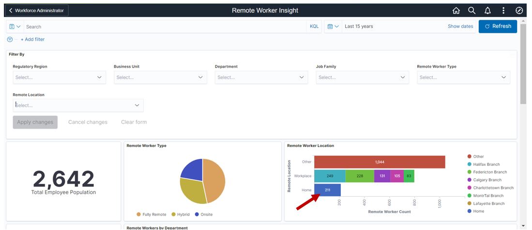Expand the Business Unit dropdown
The image size is (532, 230).
click(x=161, y=77)
